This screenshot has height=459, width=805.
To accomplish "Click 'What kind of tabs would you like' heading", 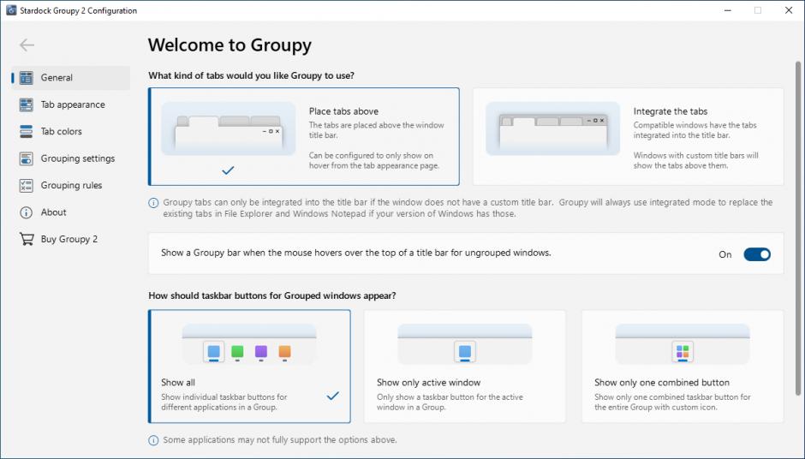I will [x=251, y=75].
